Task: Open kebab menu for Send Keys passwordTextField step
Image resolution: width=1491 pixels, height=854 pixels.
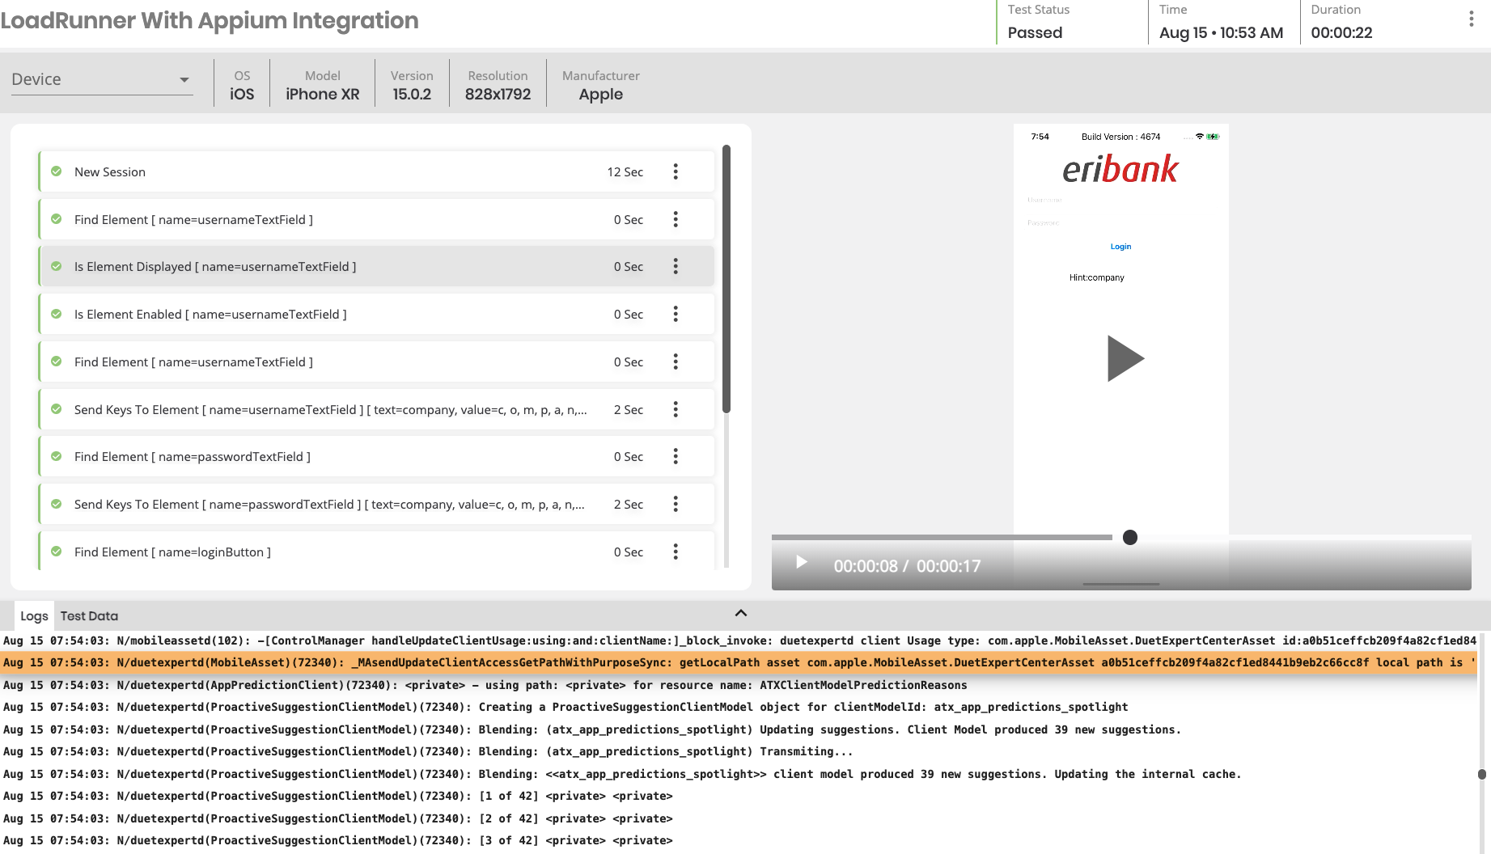Action: pyautogui.click(x=676, y=504)
